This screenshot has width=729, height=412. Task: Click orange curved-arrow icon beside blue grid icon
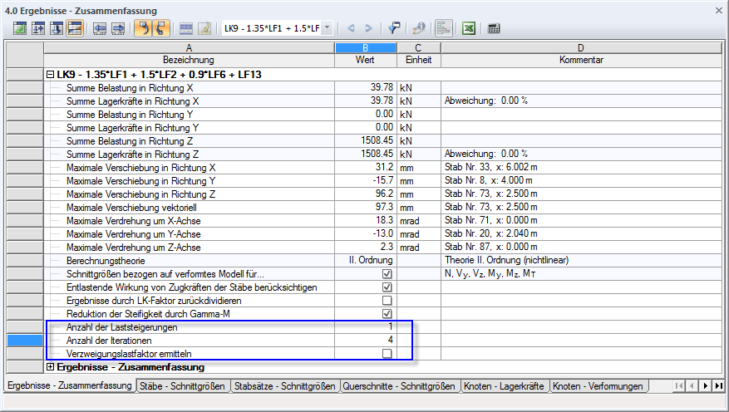(161, 28)
